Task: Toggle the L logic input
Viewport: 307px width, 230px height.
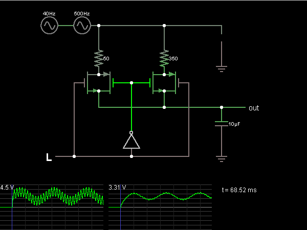Action: tap(49, 157)
